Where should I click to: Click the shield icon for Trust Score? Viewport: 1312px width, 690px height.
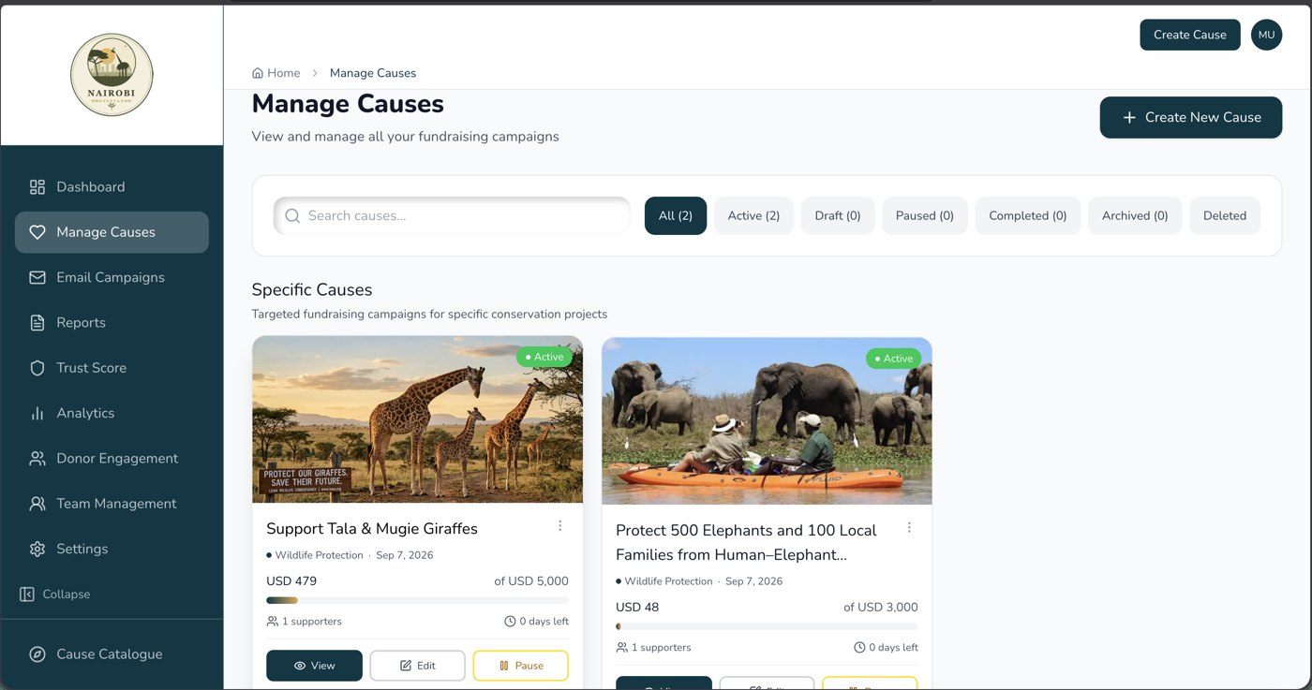pos(37,368)
